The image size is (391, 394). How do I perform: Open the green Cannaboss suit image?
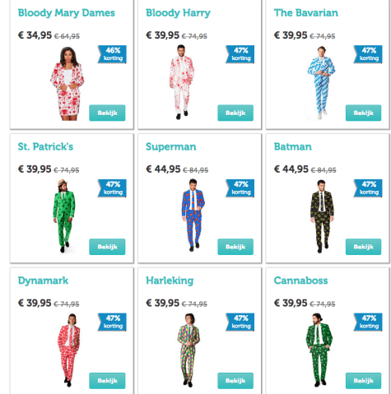[319, 350]
